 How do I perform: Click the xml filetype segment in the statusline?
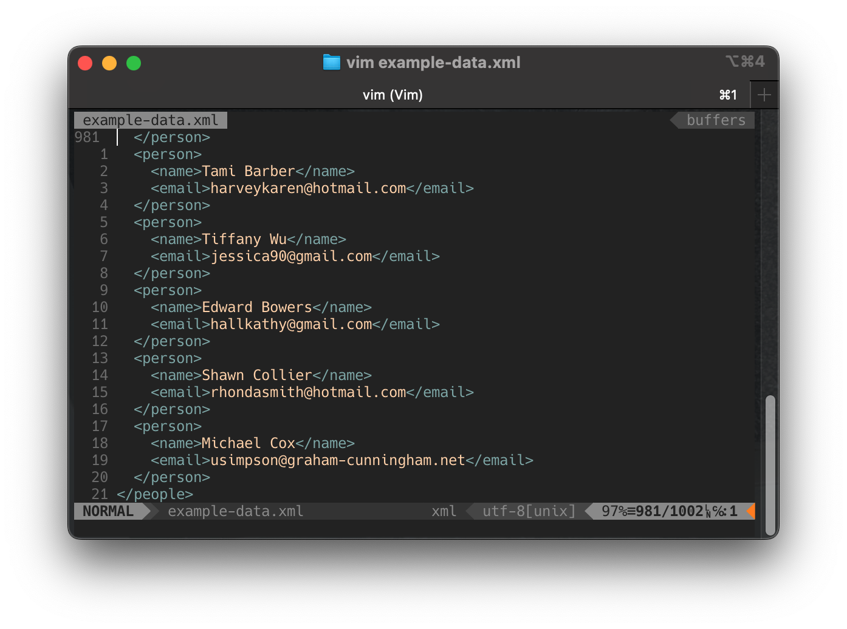444,511
